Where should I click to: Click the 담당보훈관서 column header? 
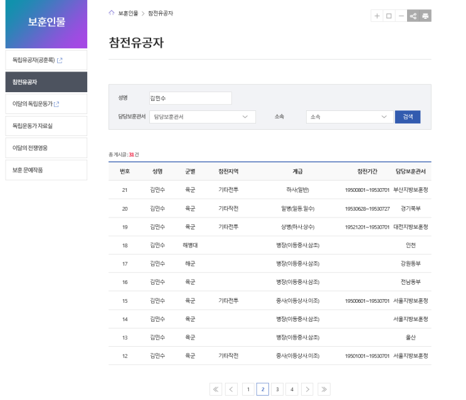(x=410, y=171)
